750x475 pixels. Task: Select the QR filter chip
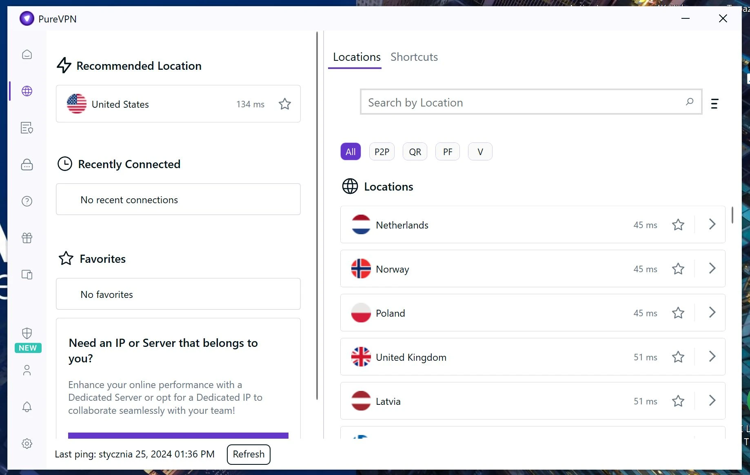coord(415,151)
